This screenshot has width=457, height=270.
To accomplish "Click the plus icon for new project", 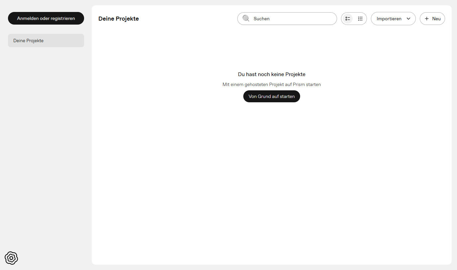I will tap(427, 19).
